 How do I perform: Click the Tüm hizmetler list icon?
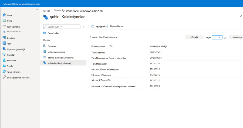click(4, 26)
